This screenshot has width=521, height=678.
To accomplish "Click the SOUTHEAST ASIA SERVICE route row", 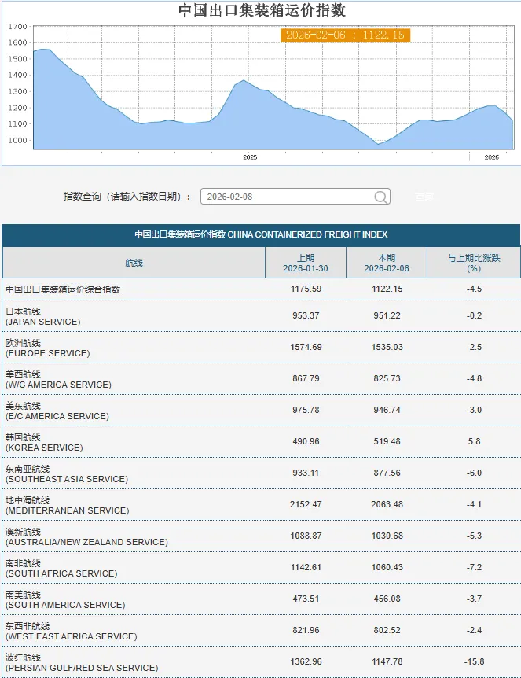I will coord(262,473).
